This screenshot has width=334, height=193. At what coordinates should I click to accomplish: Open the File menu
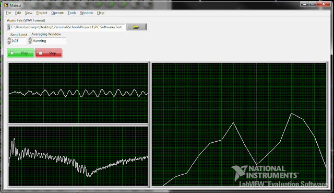[8, 13]
